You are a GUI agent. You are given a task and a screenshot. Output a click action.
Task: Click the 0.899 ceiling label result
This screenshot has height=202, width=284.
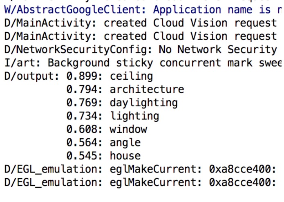(x=110, y=76)
